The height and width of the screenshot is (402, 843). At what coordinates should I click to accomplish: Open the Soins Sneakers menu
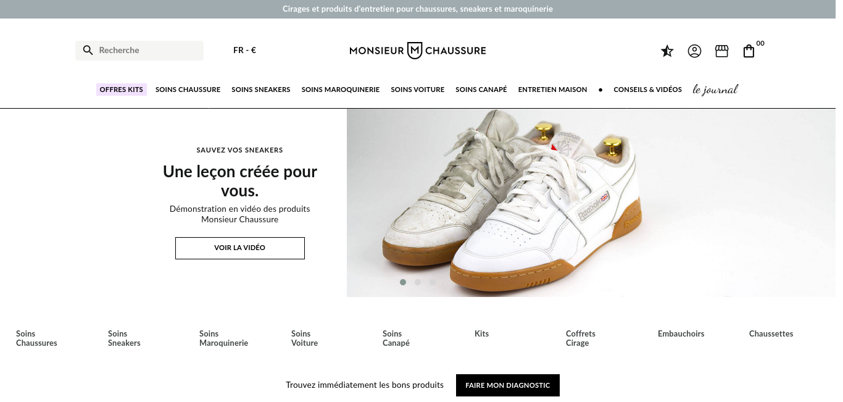261,90
